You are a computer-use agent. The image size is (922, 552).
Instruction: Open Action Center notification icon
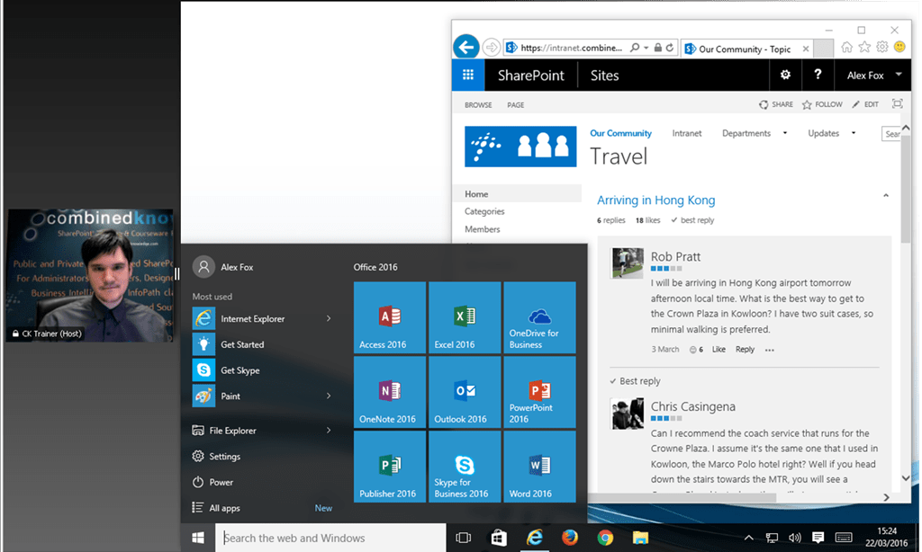coord(818,538)
